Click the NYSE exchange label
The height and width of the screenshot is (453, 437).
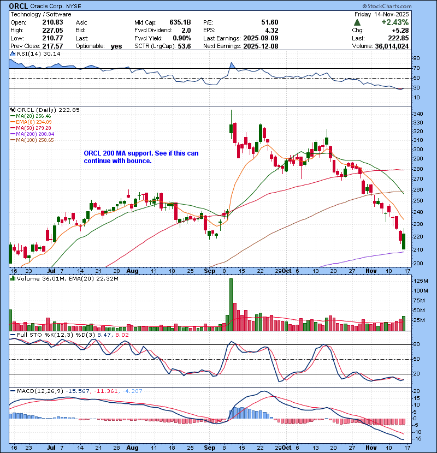click(73, 7)
